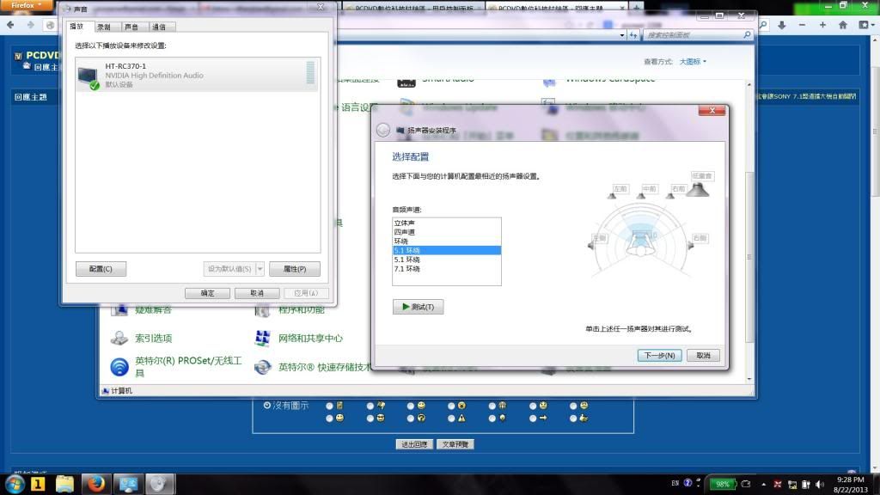Click the 下一步(N) button
The width and height of the screenshot is (880, 495).
tap(660, 355)
